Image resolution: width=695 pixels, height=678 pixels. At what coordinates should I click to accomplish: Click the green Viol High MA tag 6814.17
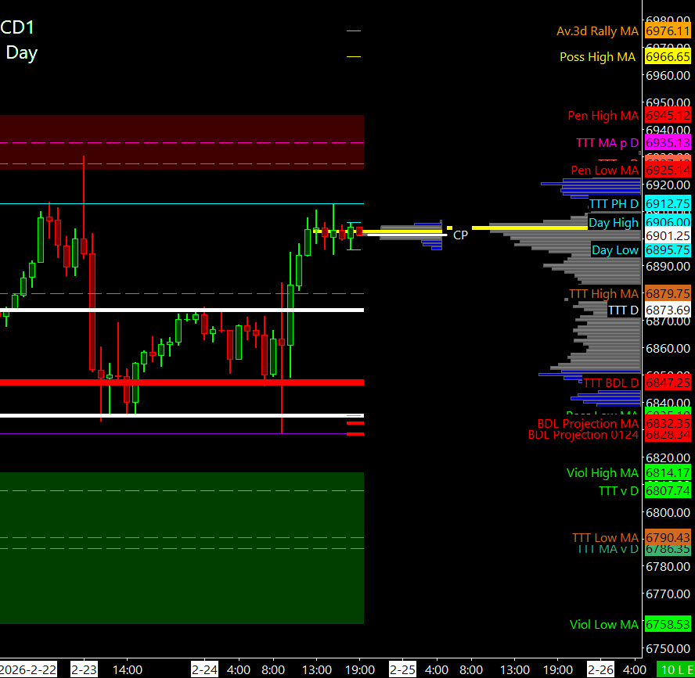[668, 473]
